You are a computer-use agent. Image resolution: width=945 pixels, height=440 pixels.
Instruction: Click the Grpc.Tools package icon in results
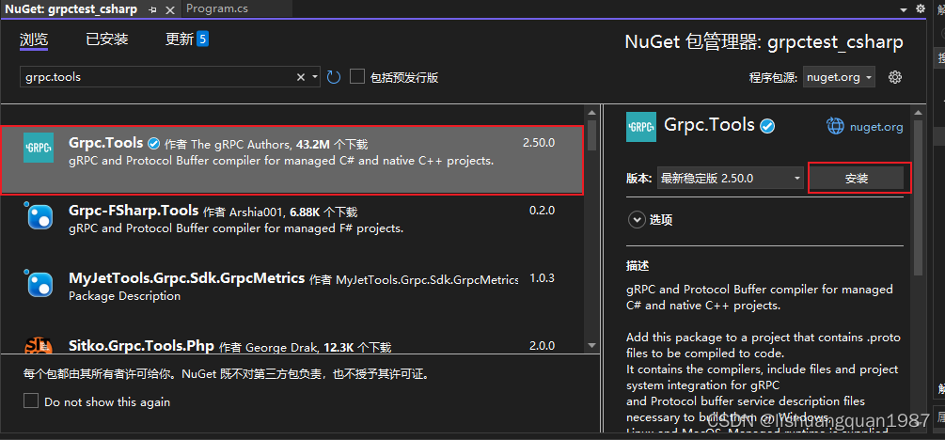coord(39,148)
